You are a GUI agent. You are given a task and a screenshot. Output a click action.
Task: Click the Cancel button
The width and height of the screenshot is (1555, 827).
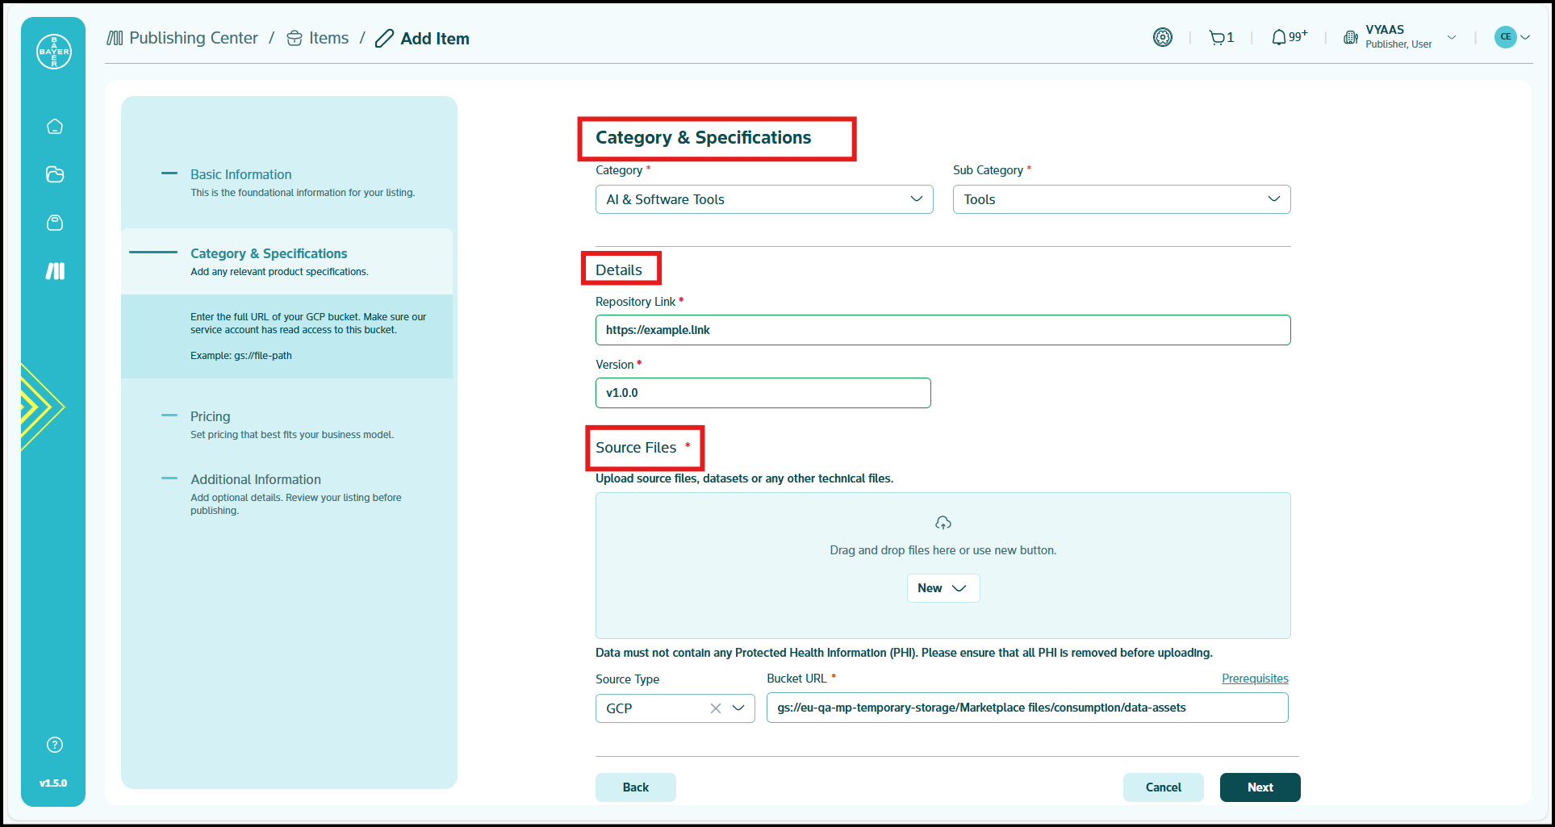click(1163, 787)
